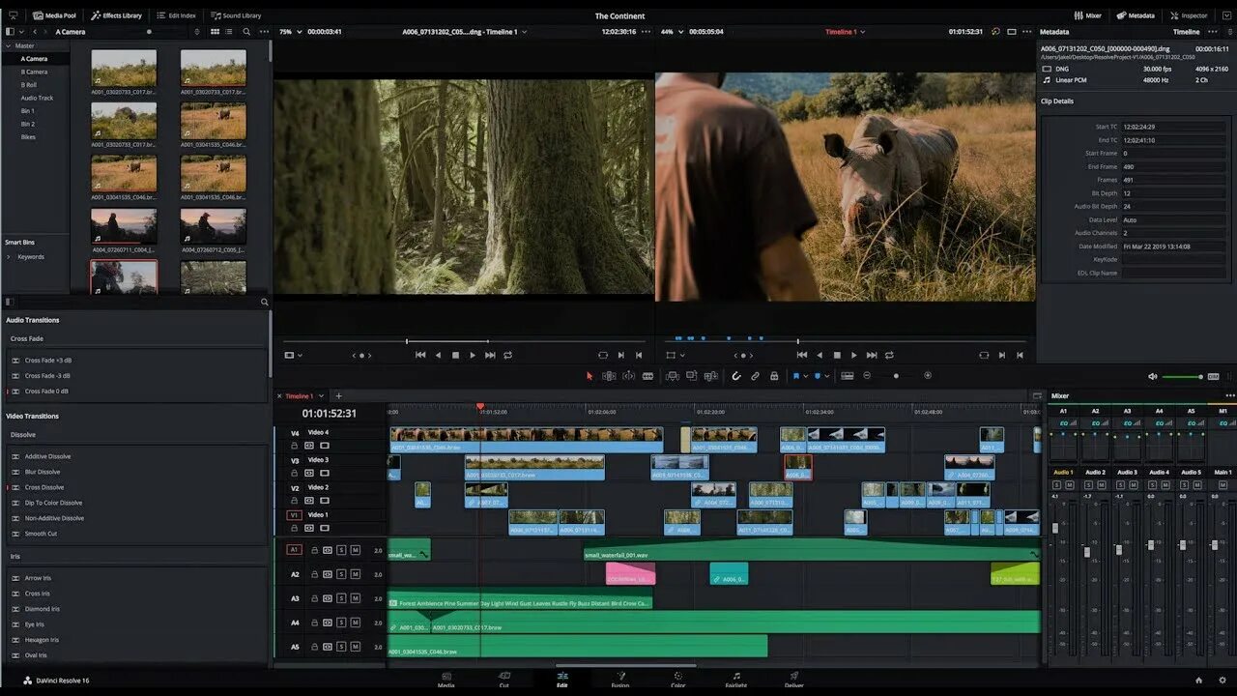Switch to the Deliver page

793,680
